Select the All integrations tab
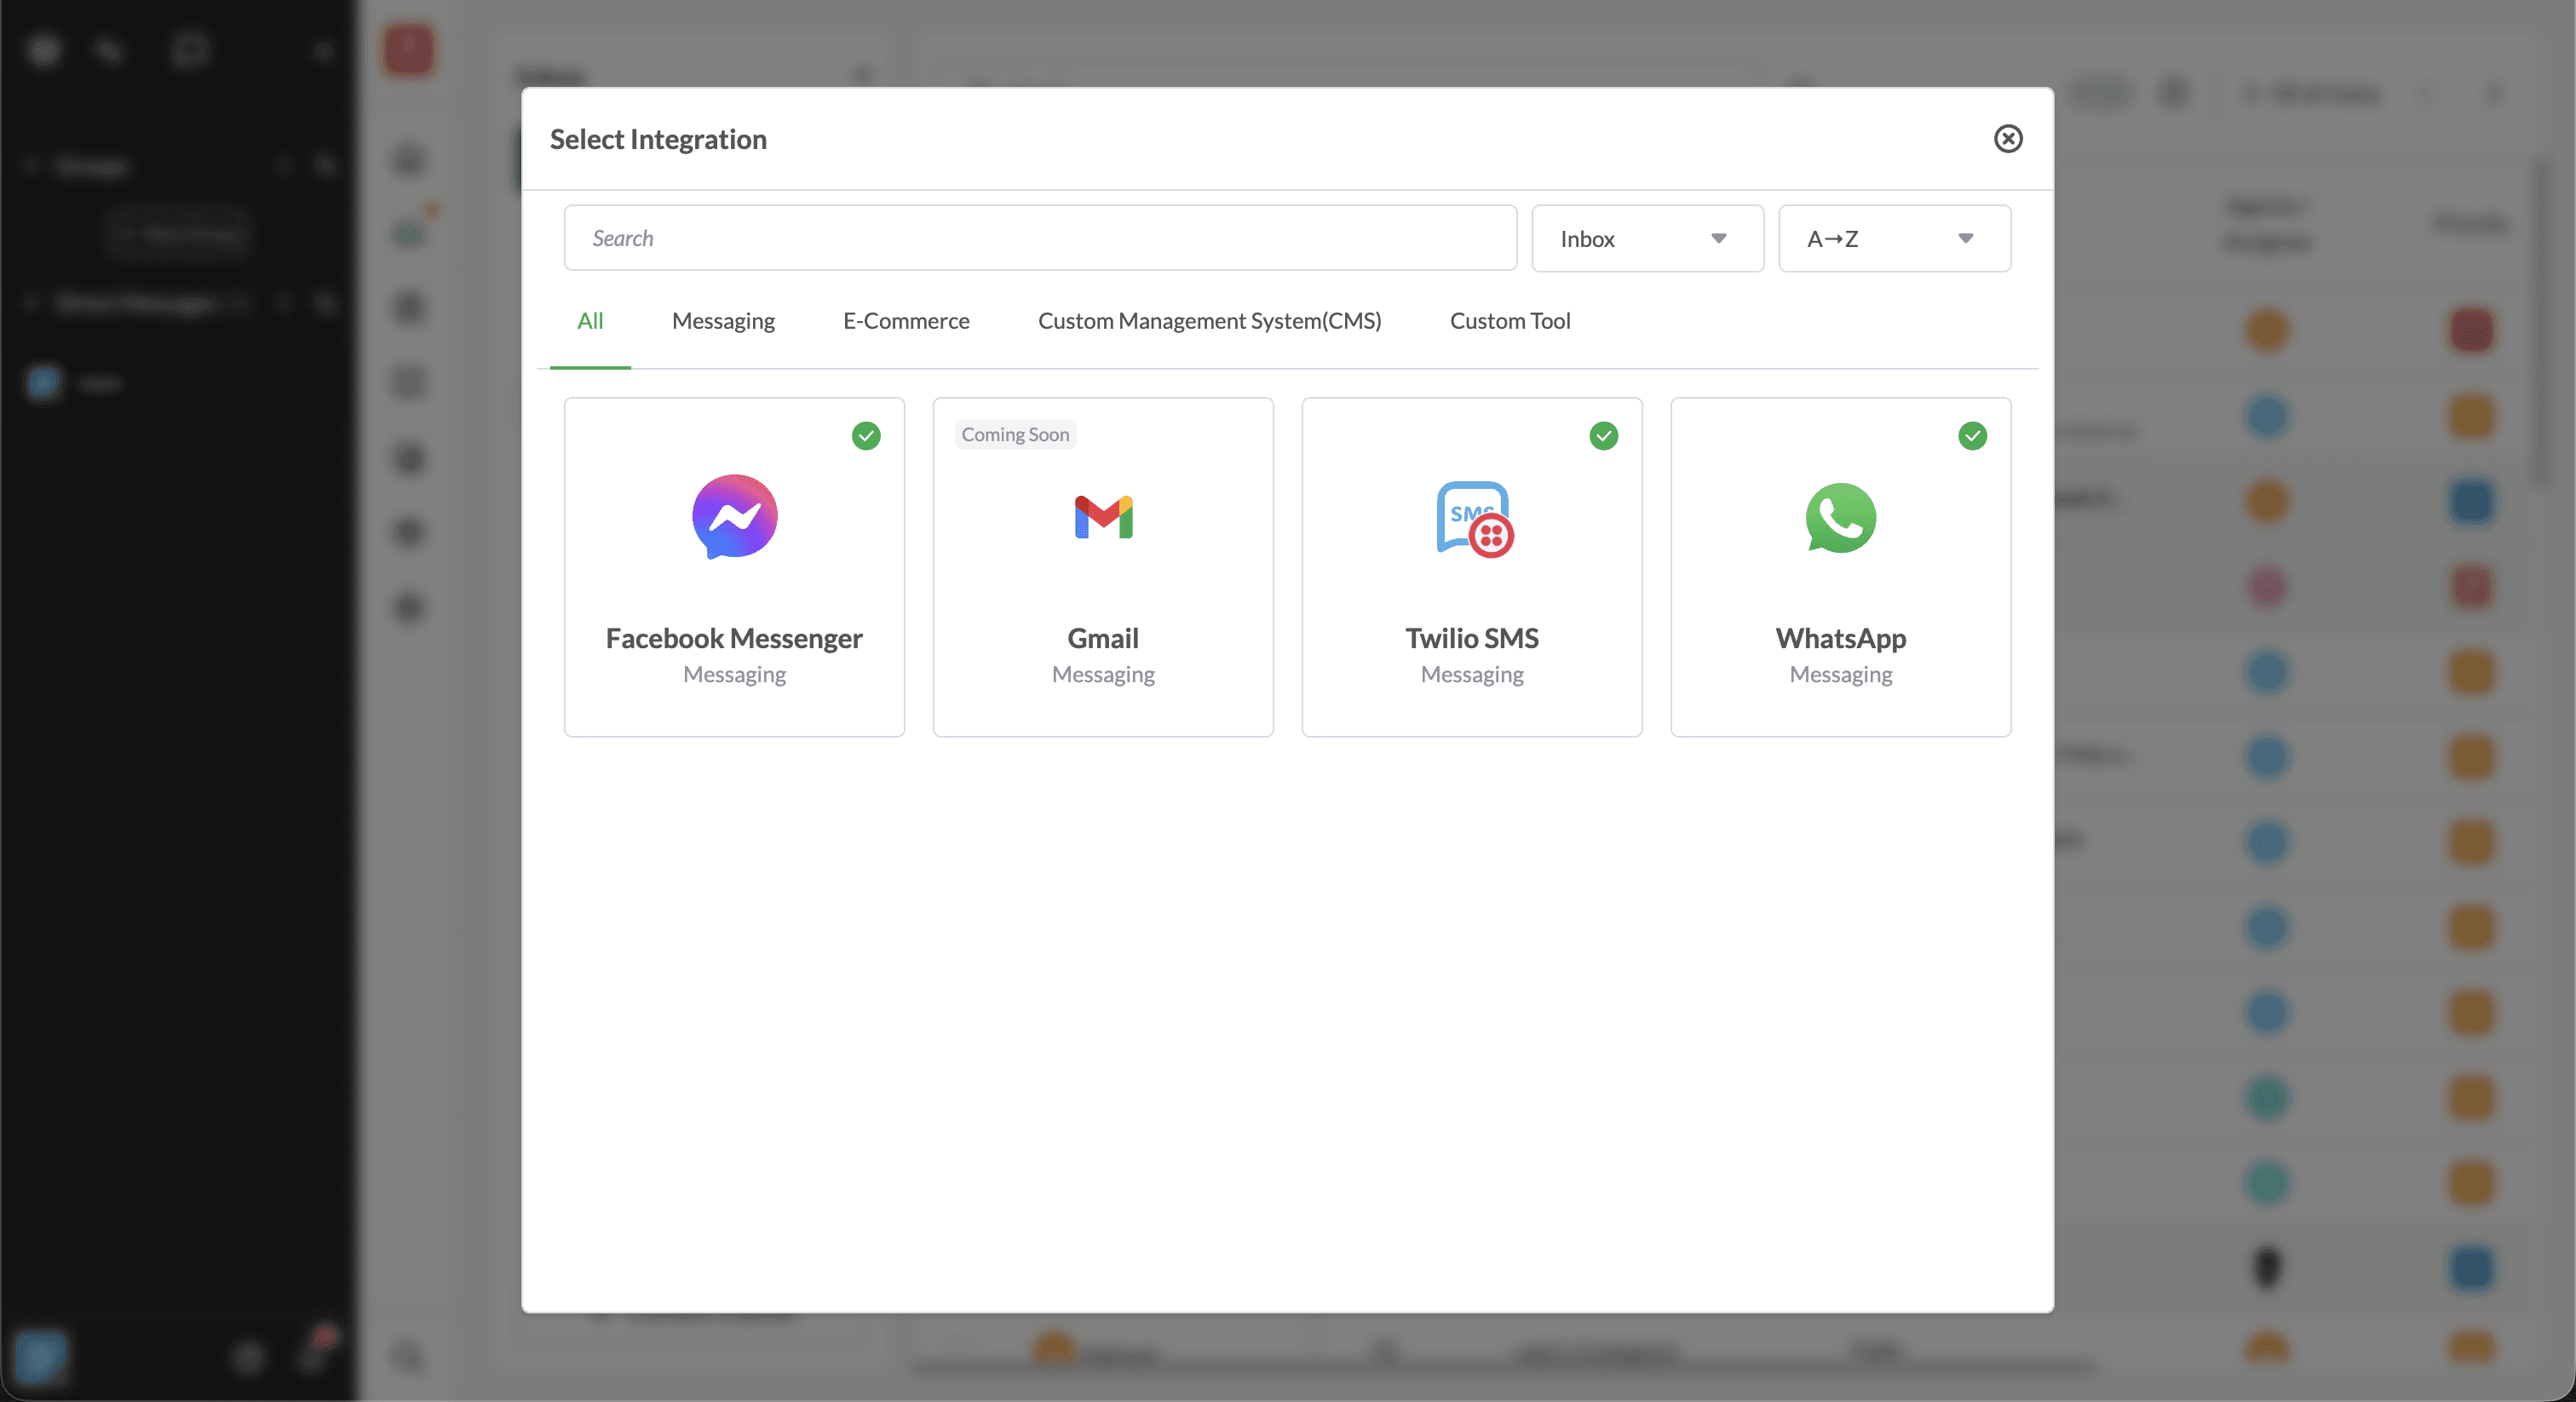The image size is (2576, 1402). pos(590,321)
